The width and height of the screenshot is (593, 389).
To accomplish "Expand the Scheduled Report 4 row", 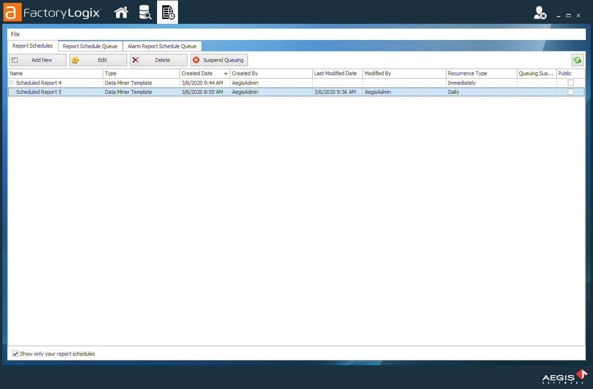I will 11,83.
